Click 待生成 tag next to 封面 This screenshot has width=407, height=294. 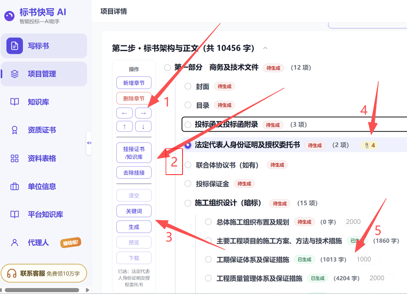[224, 86]
